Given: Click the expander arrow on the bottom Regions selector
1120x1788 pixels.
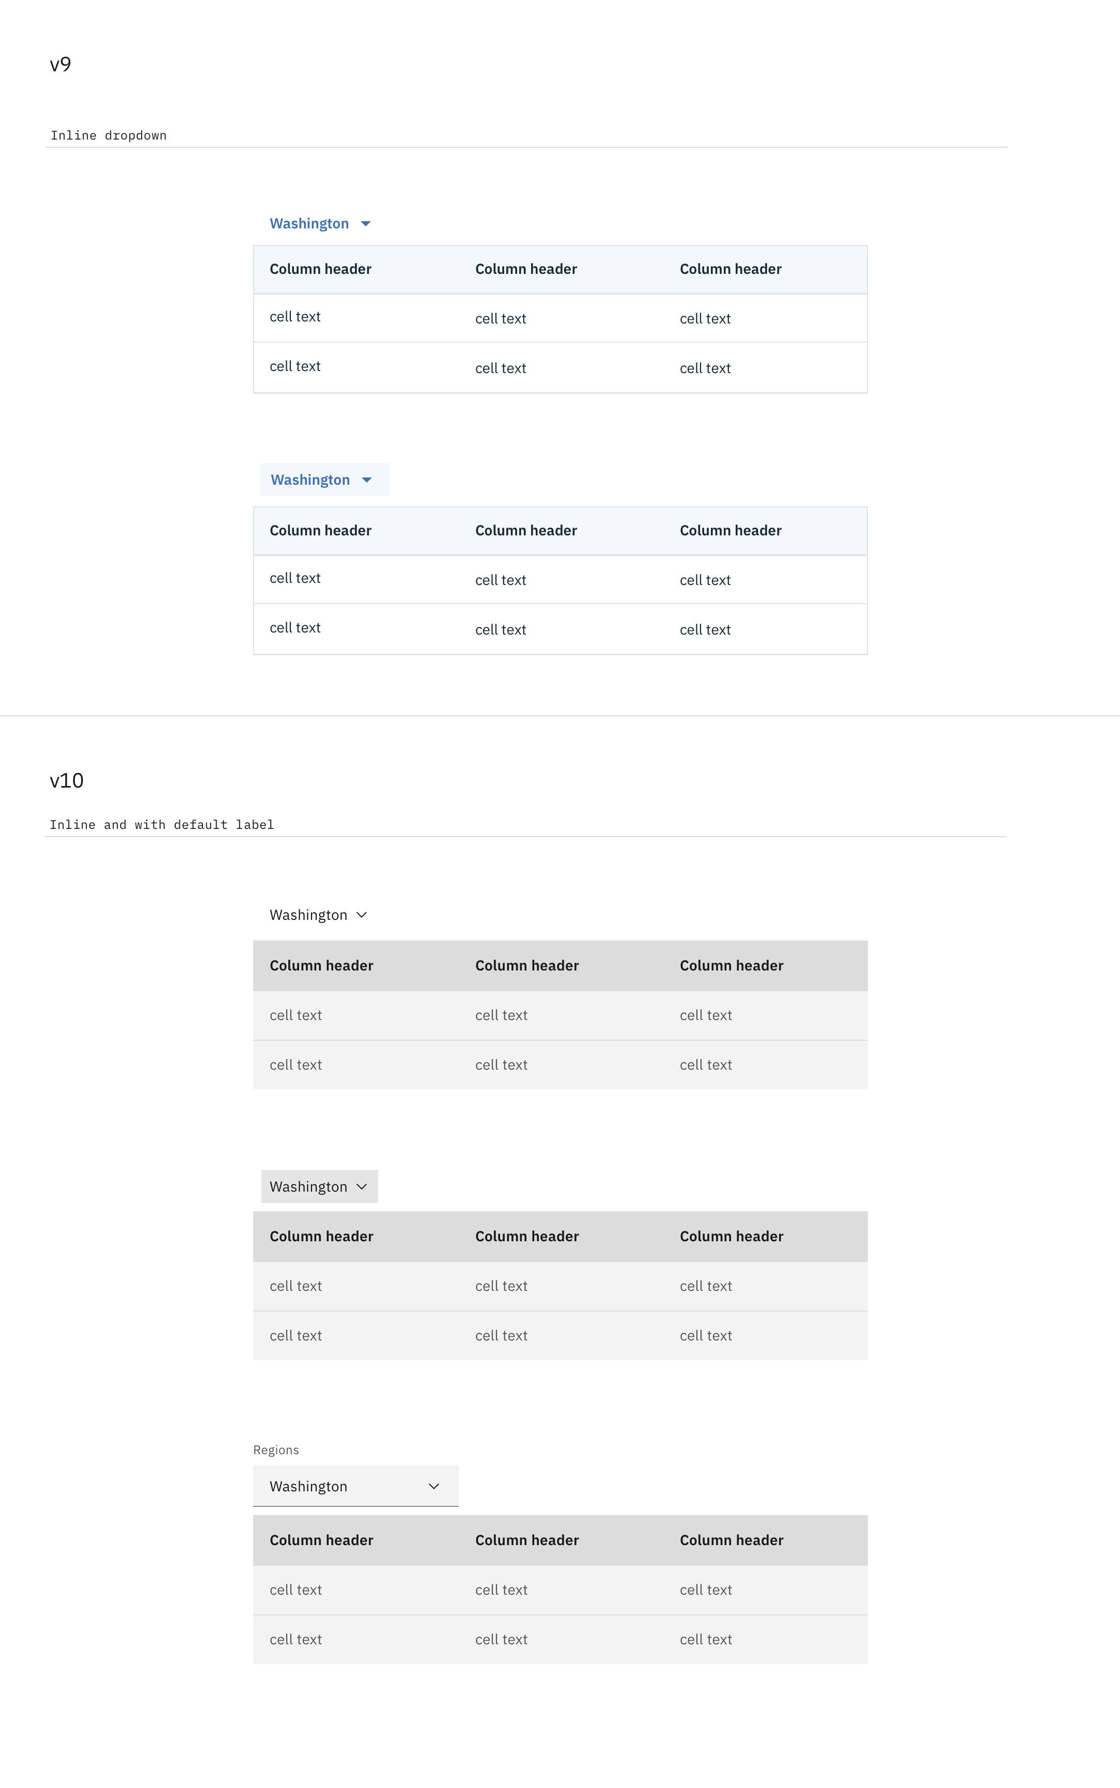Looking at the screenshot, I should [434, 1486].
